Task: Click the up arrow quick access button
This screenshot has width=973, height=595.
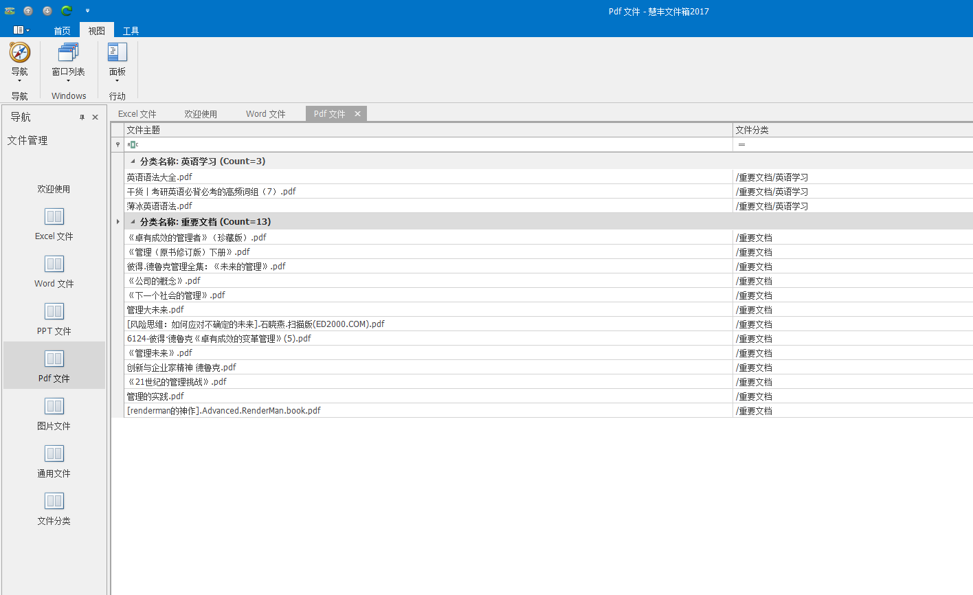Action: tap(28, 11)
